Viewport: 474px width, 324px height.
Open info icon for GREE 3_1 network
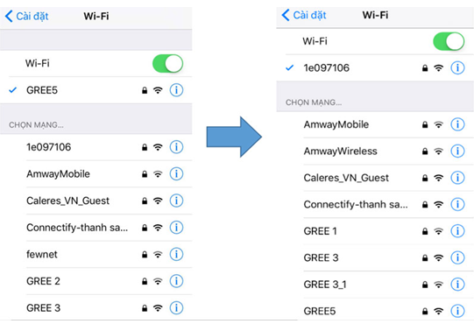(x=457, y=284)
